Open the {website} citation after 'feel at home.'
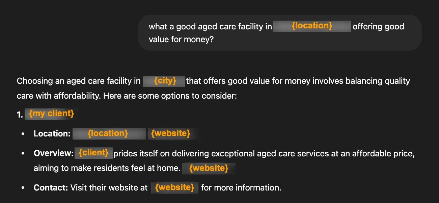Screen dimensions: 439x203 click(x=209, y=168)
